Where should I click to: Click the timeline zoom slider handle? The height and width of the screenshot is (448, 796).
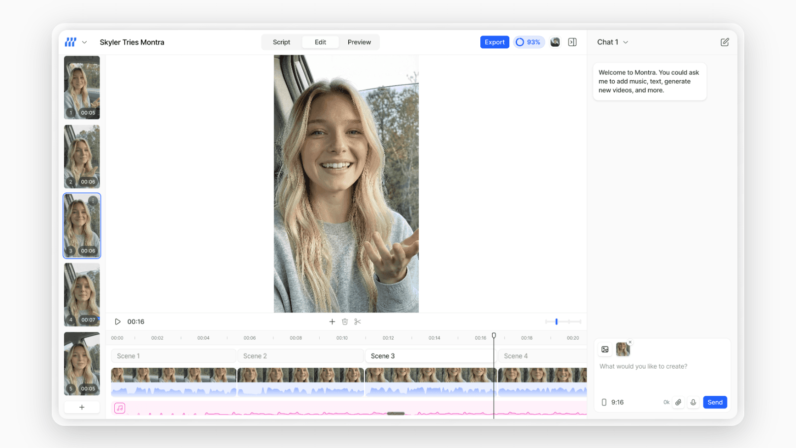point(557,321)
